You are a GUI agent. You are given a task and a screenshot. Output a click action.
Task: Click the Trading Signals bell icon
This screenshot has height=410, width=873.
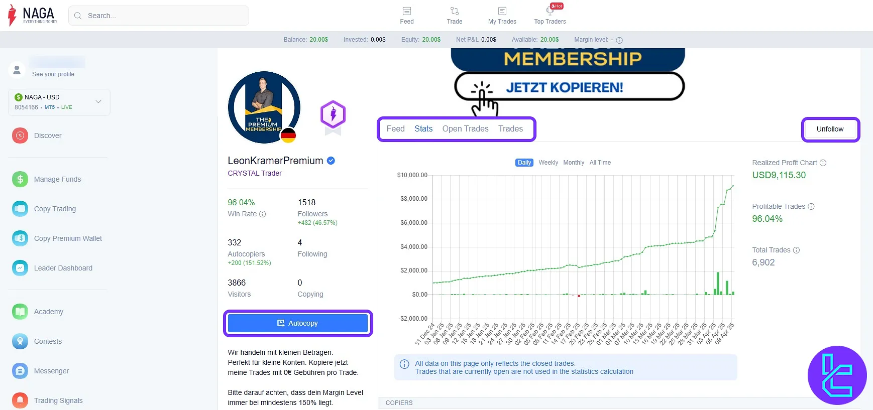(20, 400)
